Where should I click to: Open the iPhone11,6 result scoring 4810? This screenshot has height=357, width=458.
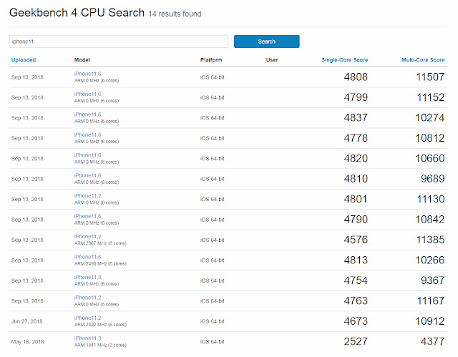click(x=87, y=175)
